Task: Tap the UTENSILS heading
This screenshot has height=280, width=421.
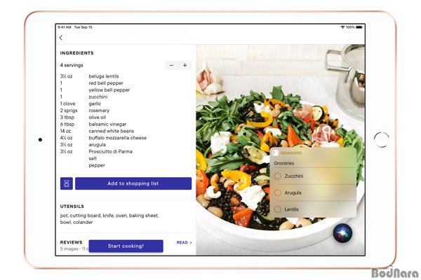Action: click(x=72, y=206)
